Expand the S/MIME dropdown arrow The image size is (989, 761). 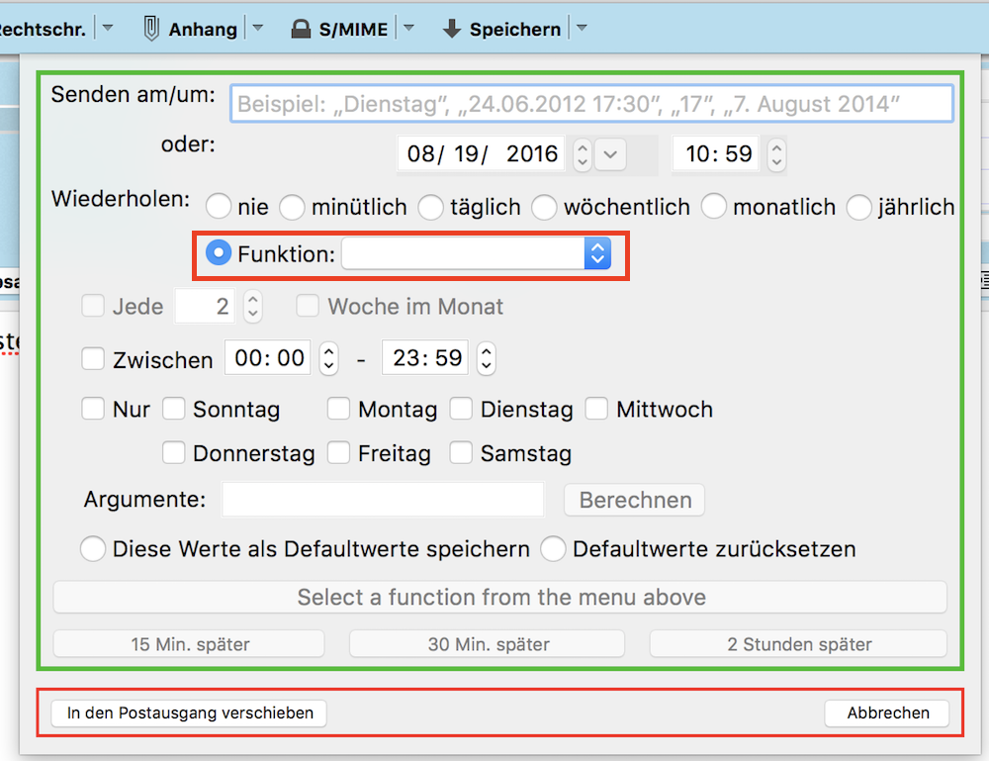click(x=407, y=29)
